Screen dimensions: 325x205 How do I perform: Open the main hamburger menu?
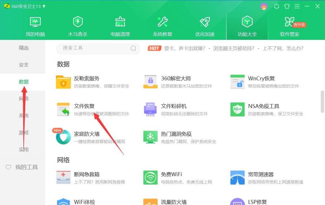[297, 6]
